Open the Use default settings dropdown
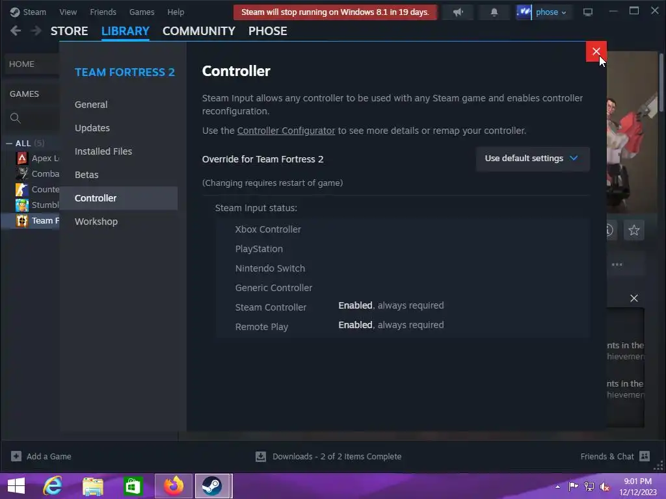The width and height of the screenshot is (666, 499). point(533,159)
